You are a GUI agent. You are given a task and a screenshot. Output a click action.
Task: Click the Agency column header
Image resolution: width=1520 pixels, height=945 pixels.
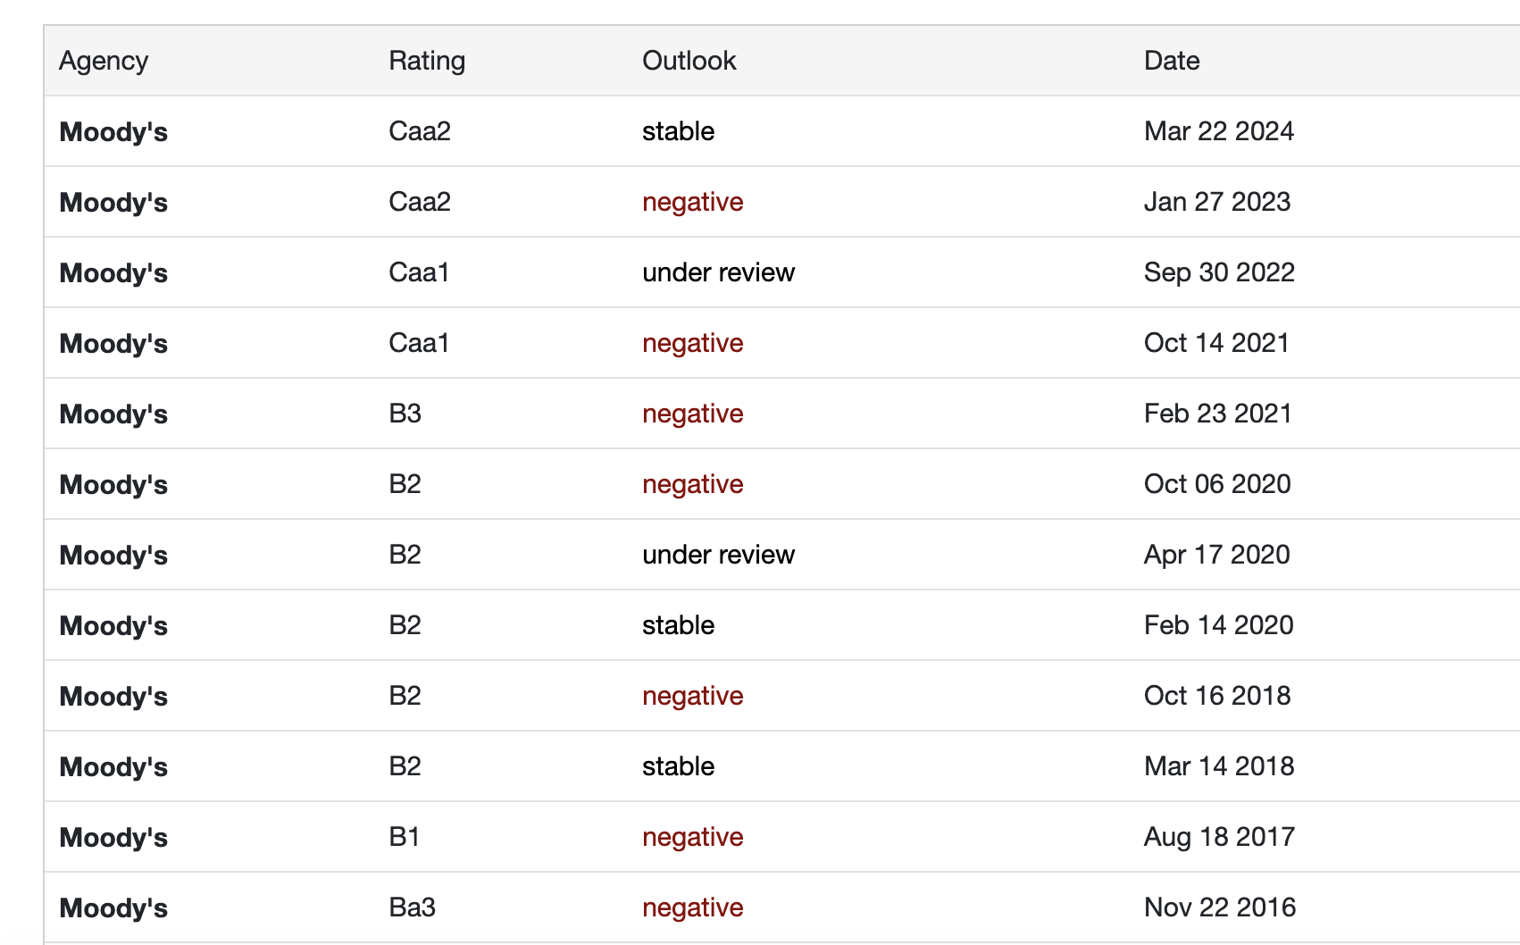coord(104,61)
